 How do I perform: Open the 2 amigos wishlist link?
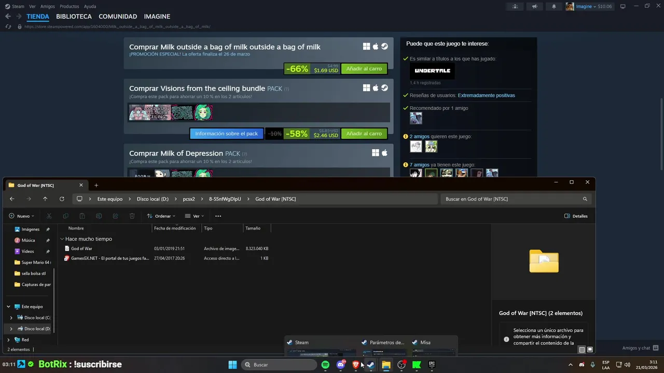pos(419,137)
